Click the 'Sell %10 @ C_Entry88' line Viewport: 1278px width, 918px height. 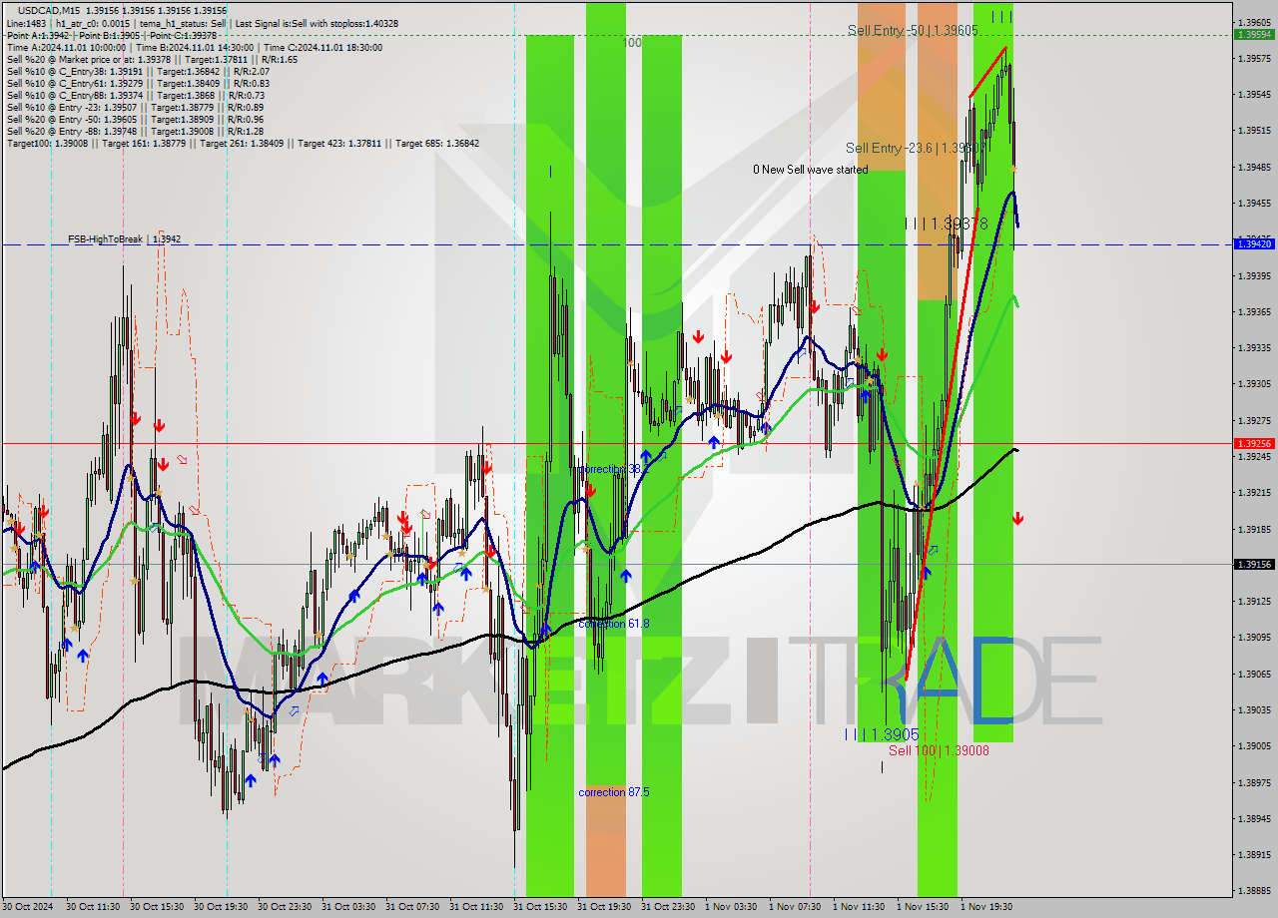click(136, 95)
